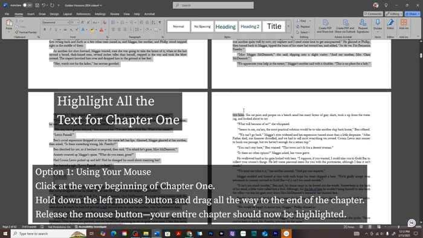Click Create PDF and Share via Outlook

point(345,26)
